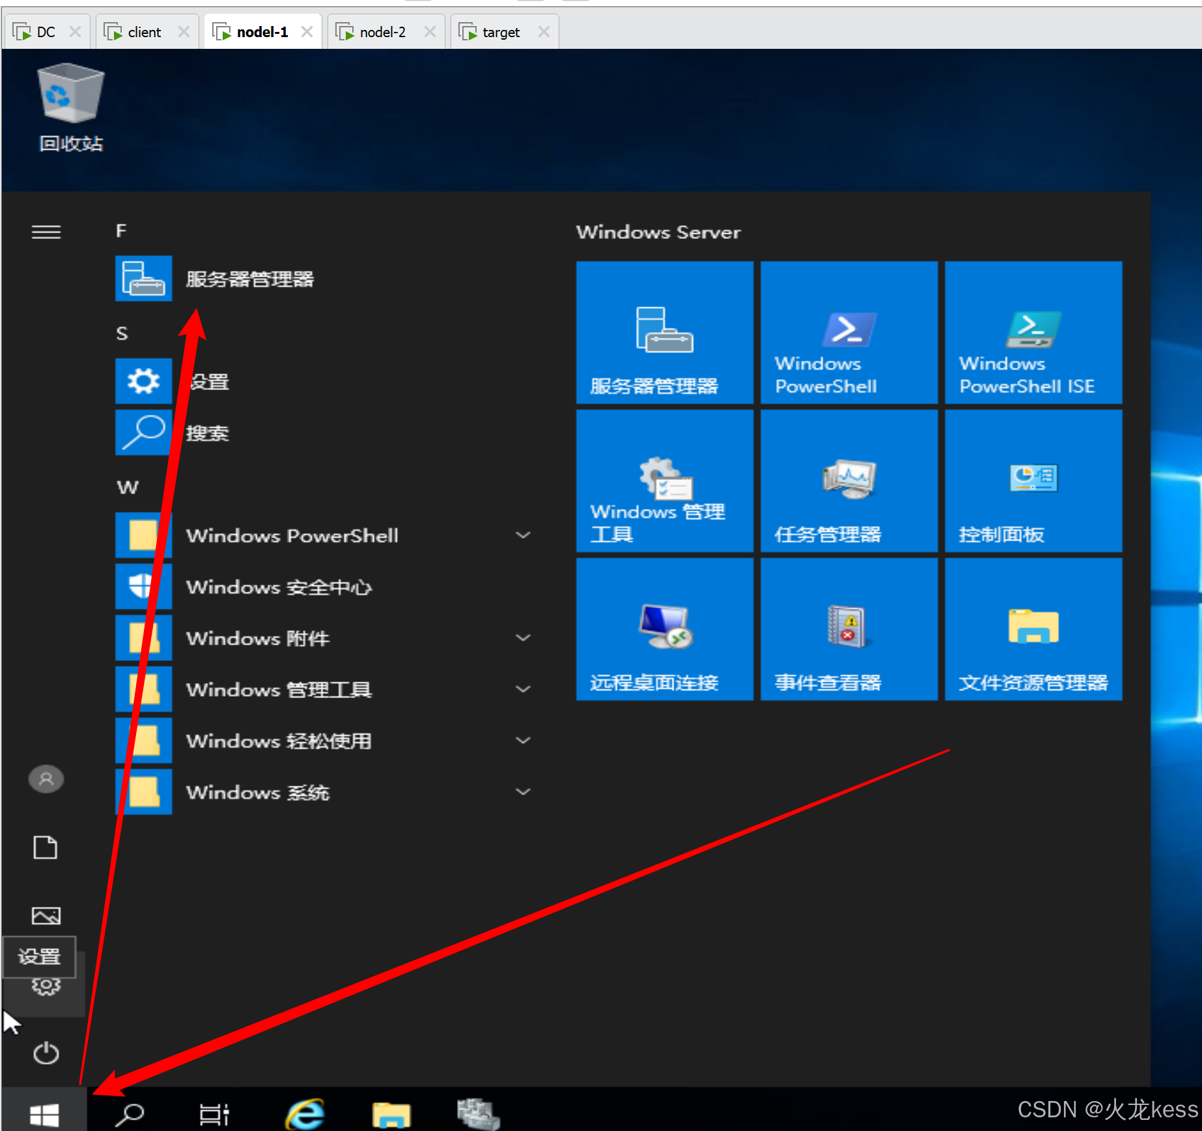Click the Windows Start button on taskbar
1202x1131 pixels.
pos(44,1113)
